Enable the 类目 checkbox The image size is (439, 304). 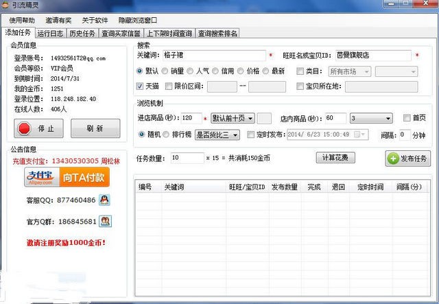tap(300, 71)
